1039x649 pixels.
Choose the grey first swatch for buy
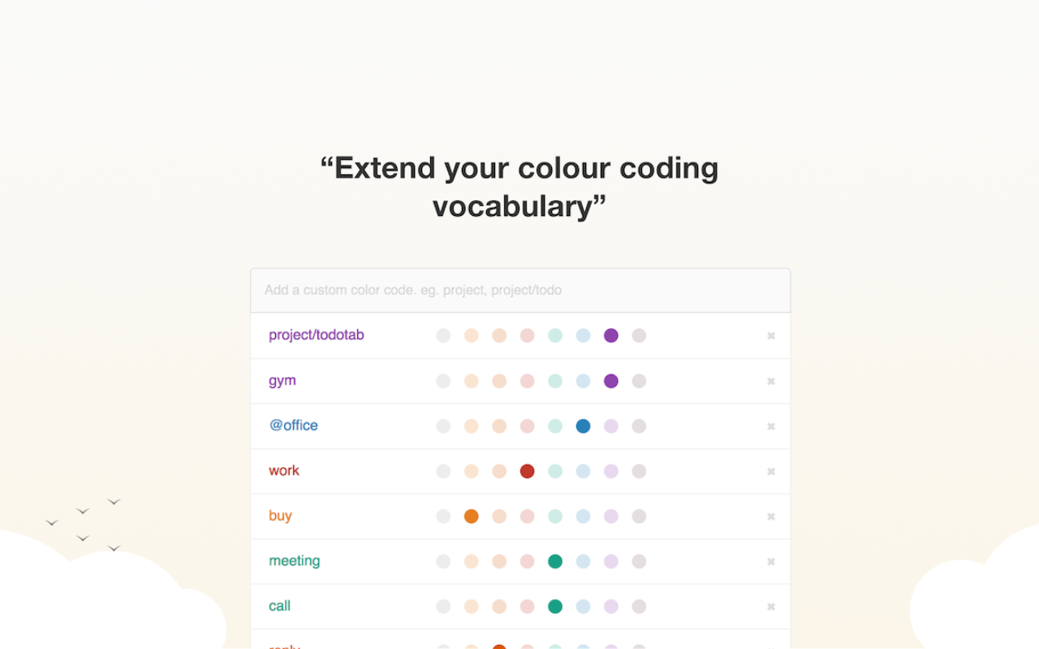tap(443, 516)
